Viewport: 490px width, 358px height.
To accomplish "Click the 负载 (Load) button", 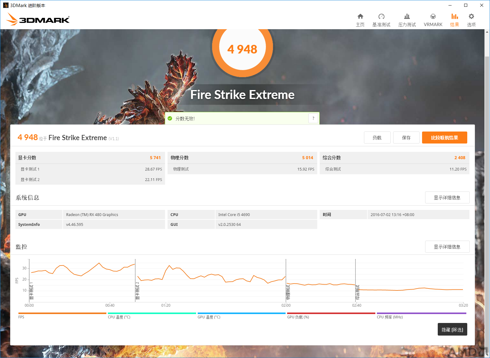I will (377, 138).
